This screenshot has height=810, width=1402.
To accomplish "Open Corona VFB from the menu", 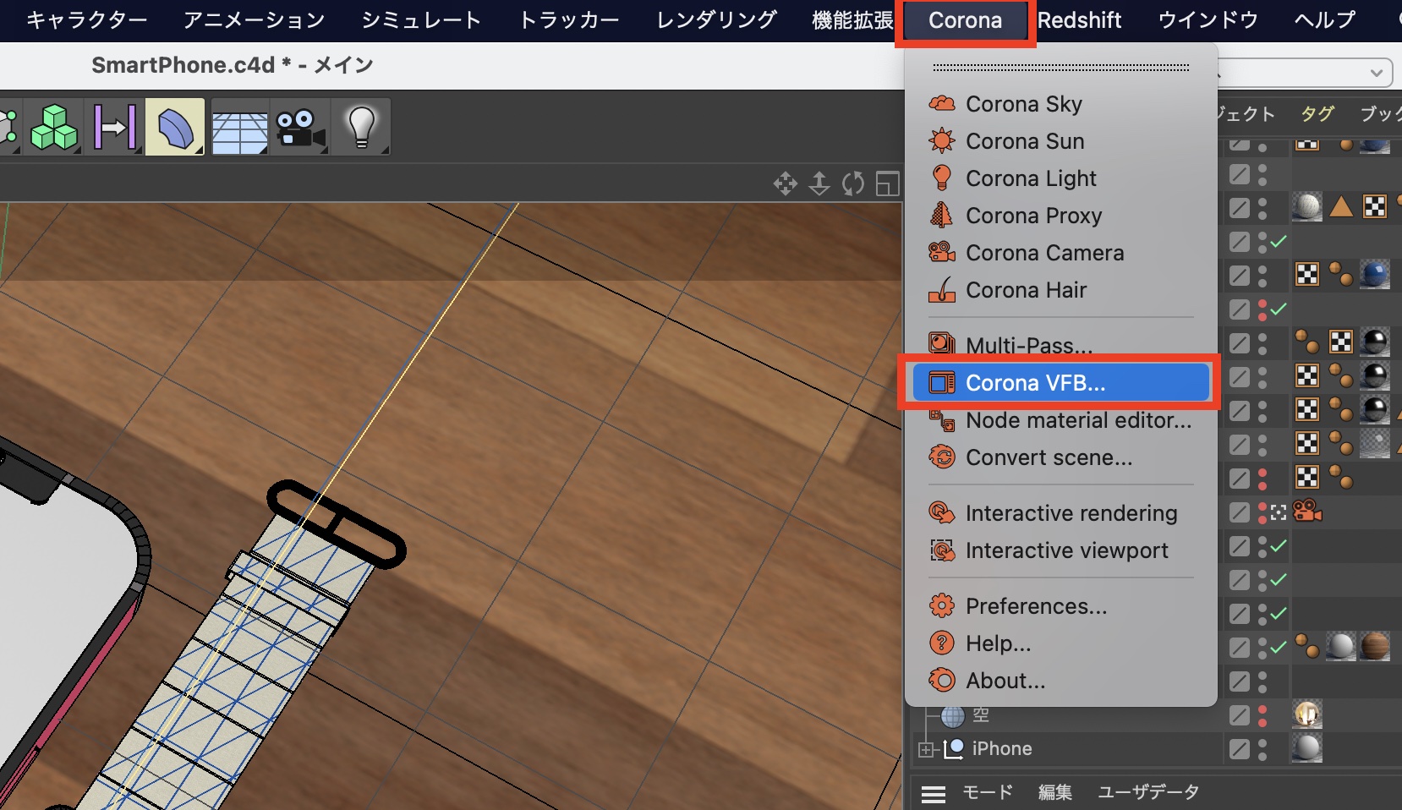I will point(1035,383).
